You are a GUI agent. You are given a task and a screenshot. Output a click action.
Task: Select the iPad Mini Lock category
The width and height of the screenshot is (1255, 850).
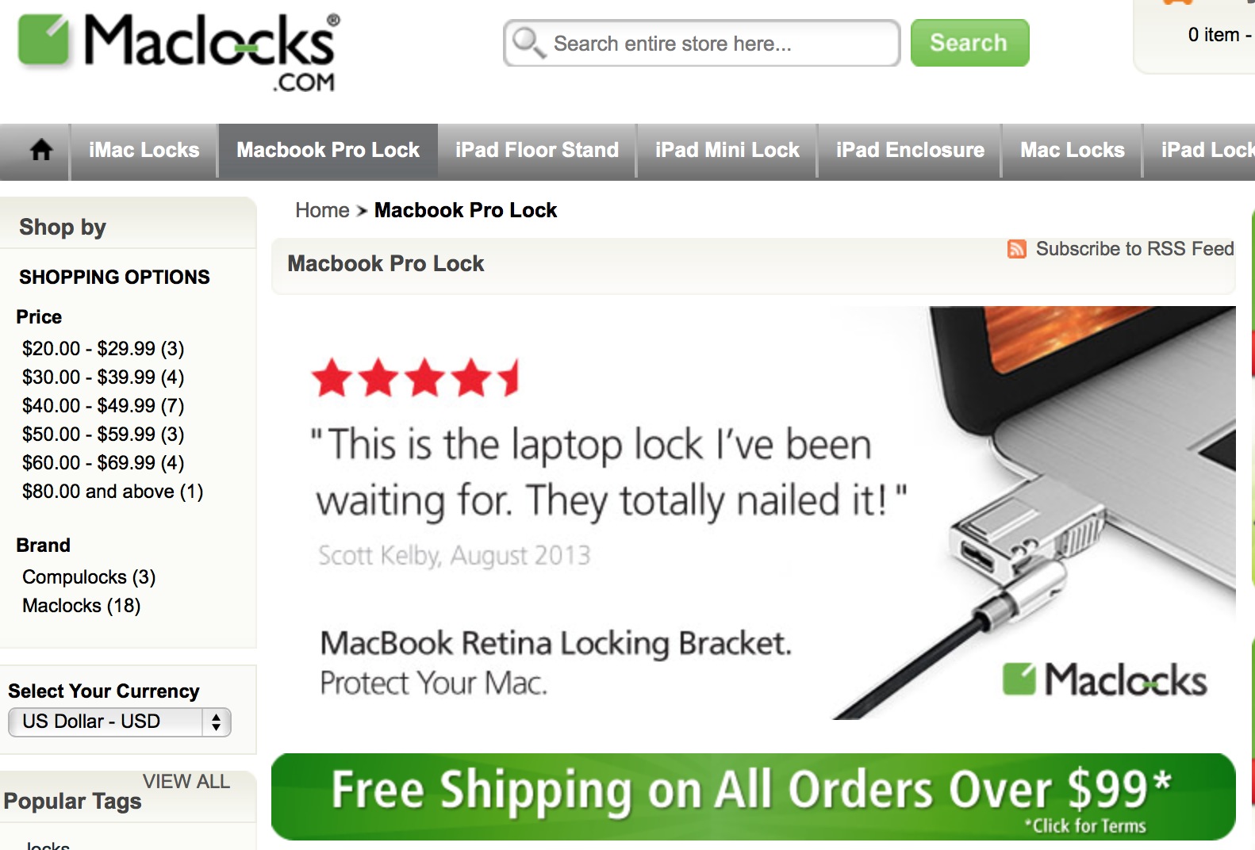point(727,150)
